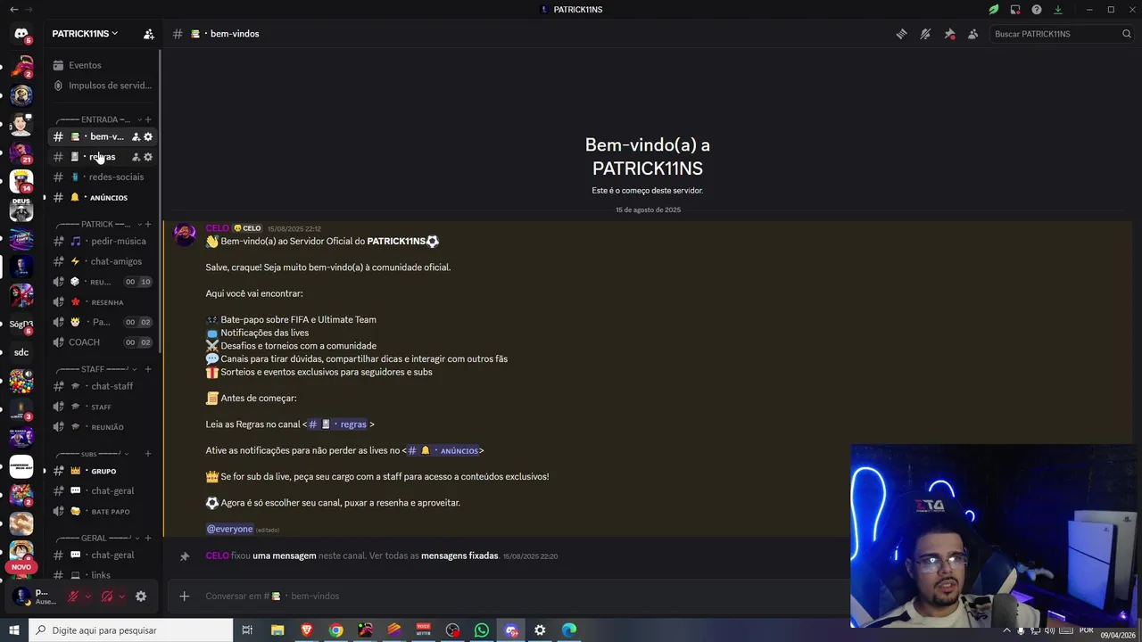
Task: Click invite icon on regras channel
Action: tap(136, 157)
